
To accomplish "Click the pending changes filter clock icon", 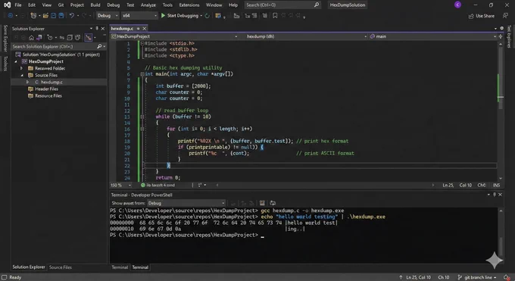I will [x=49, y=37].
